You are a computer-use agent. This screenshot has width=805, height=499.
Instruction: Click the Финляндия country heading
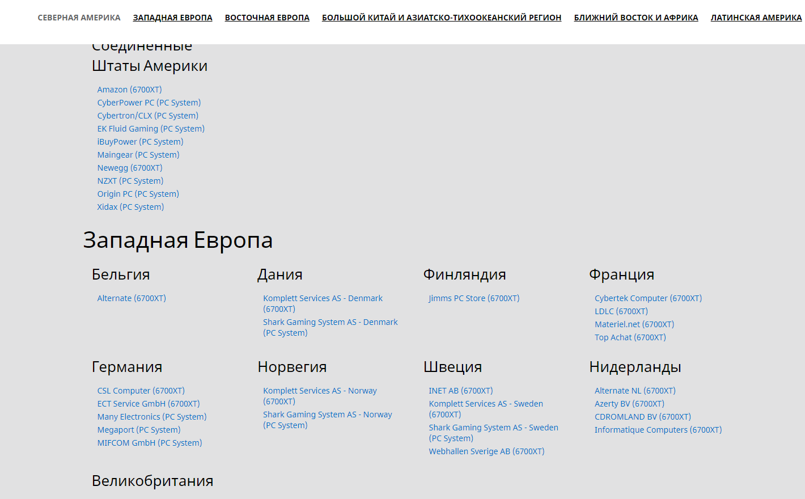[465, 275]
